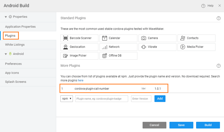Select the Network plugin
224x132 pixels.
[x=118, y=47]
